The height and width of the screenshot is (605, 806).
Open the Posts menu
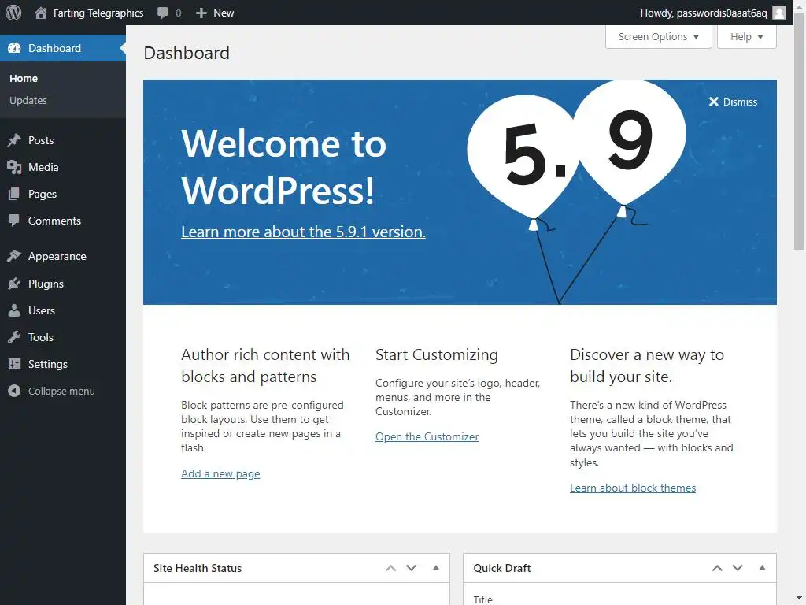41,140
